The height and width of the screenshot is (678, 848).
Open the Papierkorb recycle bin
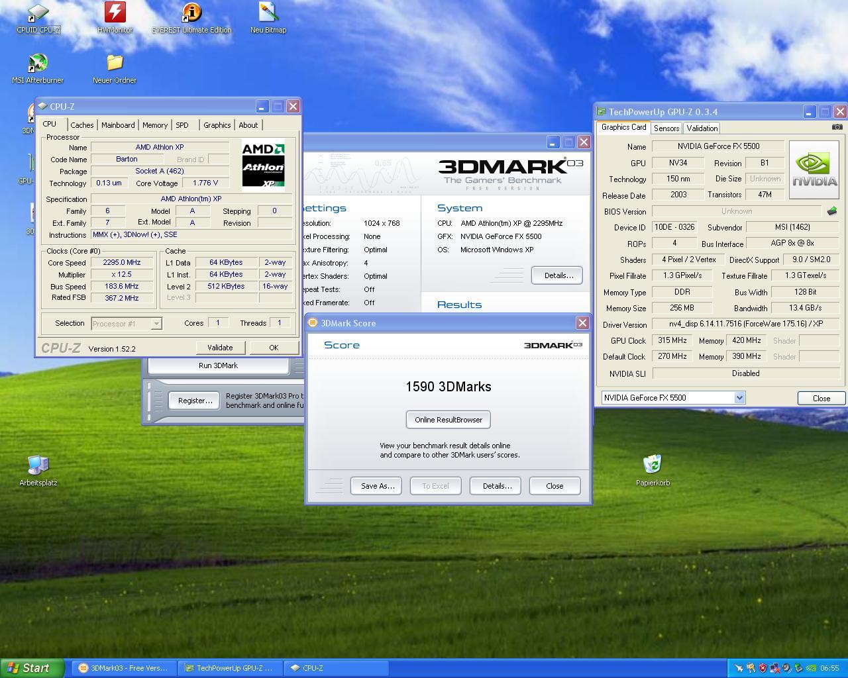coord(653,471)
